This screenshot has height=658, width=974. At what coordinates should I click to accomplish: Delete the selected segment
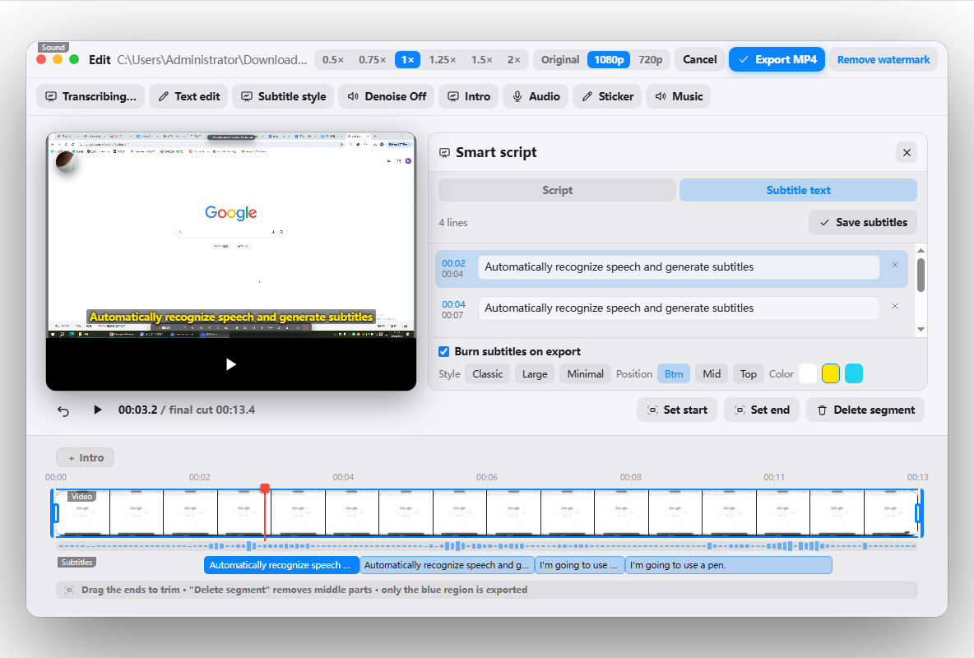[x=865, y=410]
